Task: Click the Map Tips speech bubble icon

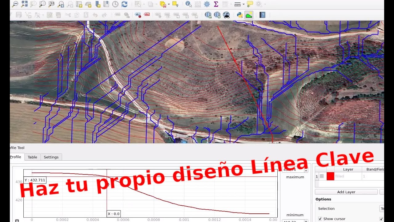Action: 250,4
